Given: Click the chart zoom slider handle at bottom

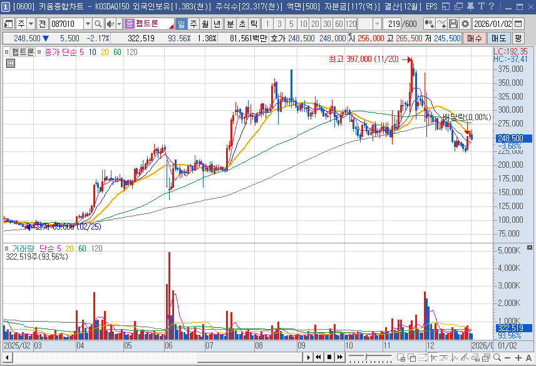Looking at the screenshot, I should [x=366, y=357].
